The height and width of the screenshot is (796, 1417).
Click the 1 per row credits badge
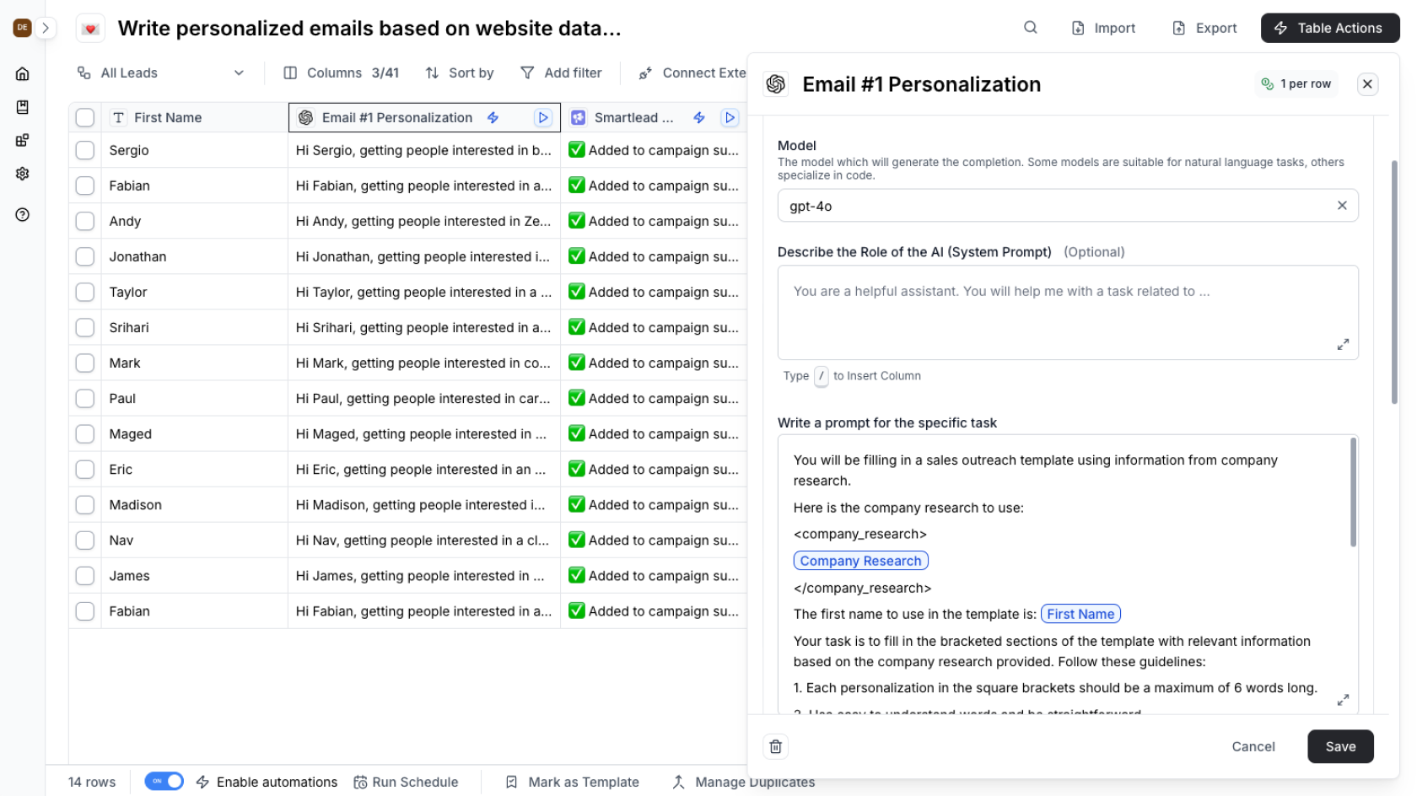(x=1296, y=83)
